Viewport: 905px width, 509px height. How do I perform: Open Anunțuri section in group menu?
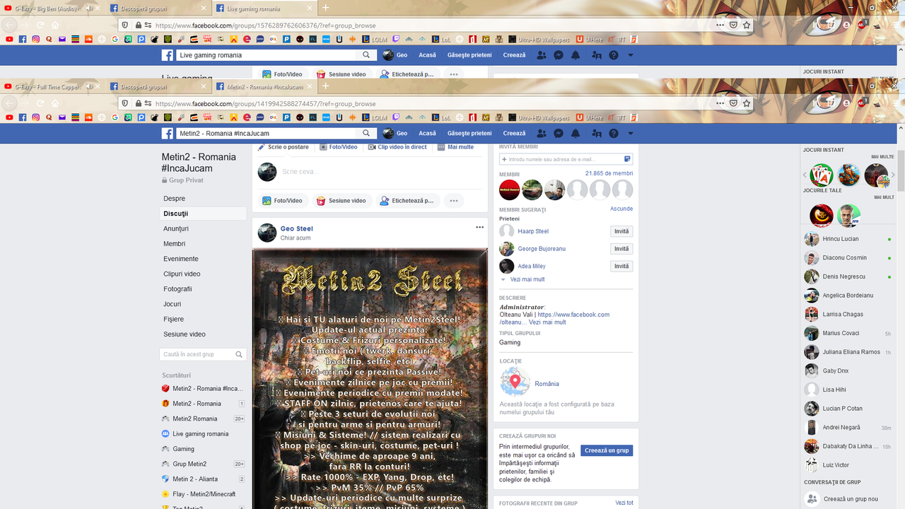pyautogui.click(x=203, y=229)
